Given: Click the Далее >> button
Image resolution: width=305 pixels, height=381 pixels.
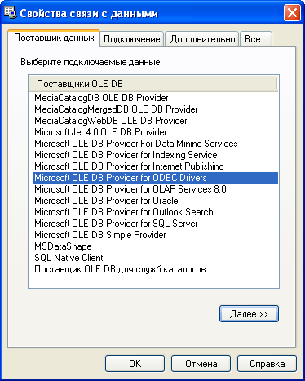Looking at the screenshot, I should (249, 314).
